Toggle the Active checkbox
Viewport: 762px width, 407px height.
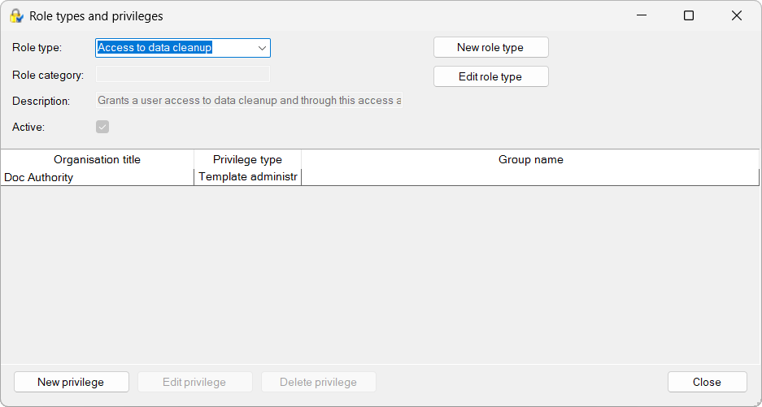(x=102, y=127)
